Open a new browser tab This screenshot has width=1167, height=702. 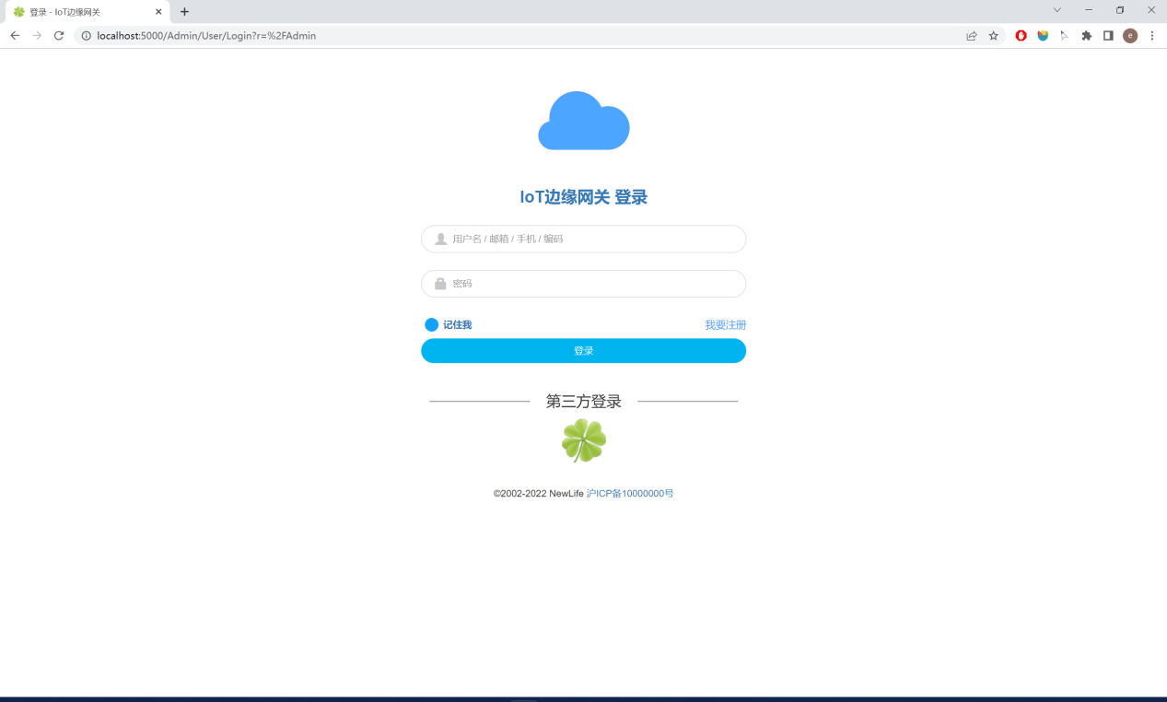point(184,12)
